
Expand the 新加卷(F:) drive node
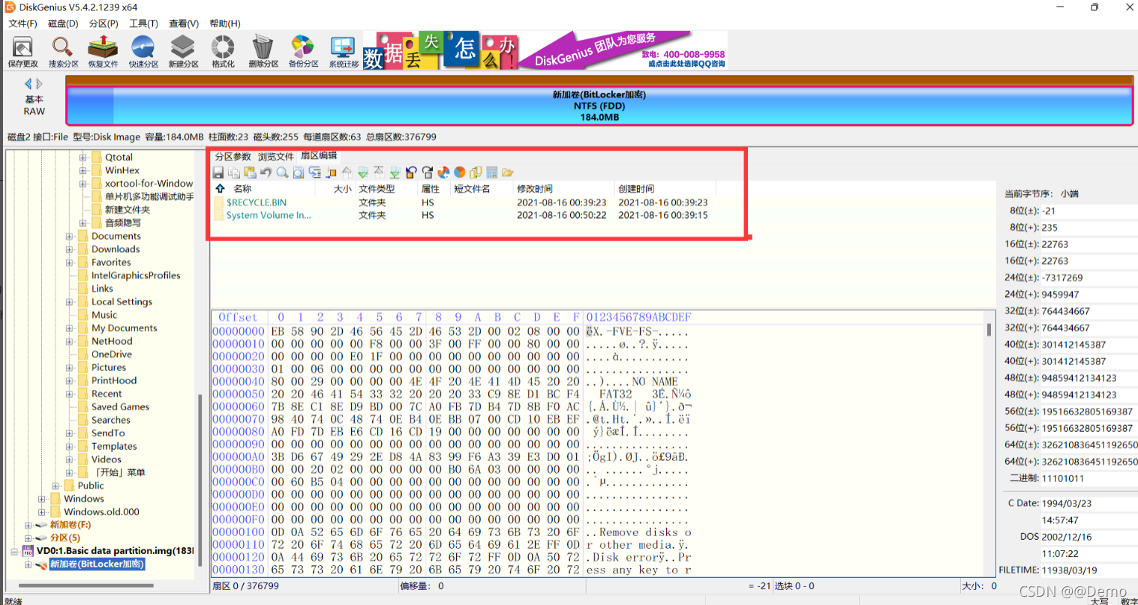point(29,525)
